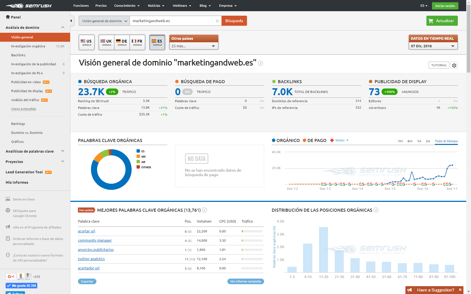The image size is (471, 294).
Task: Click the SEMrush logo
Action: (29, 6)
